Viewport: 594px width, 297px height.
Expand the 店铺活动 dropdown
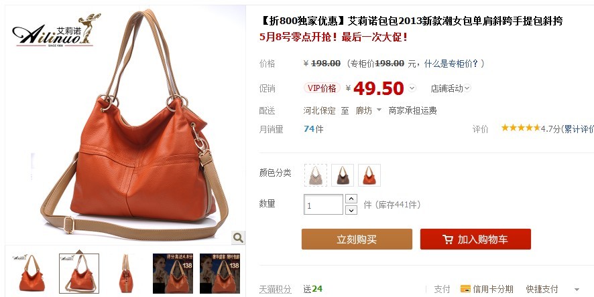click(x=451, y=88)
